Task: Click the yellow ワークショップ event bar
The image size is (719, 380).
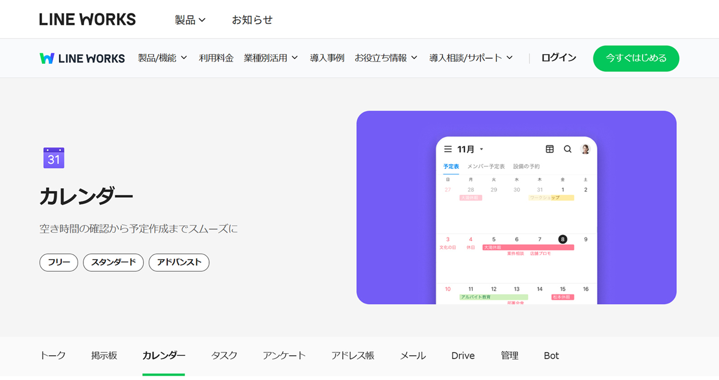Action: pyautogui.click(x=551, y=197)
